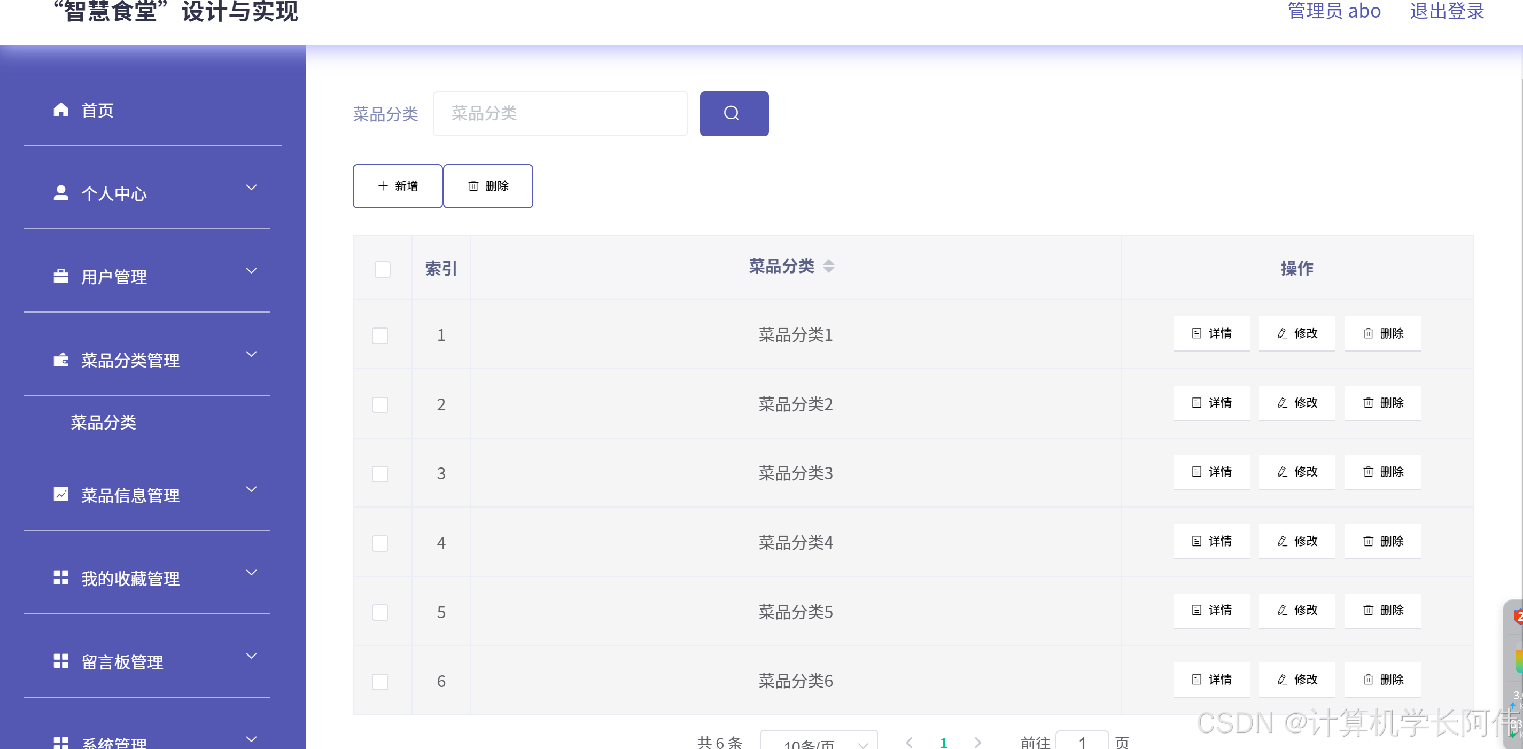Toggle the select-all header checkbox
This screenshot has height=749, width=1523.
pyautogui.click(x=382, y=269)
